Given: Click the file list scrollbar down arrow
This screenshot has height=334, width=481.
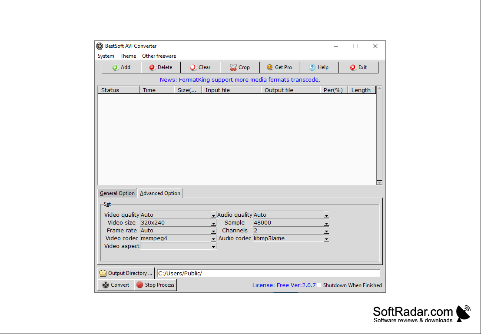Looking at the screenshot, I should point(379,182).
